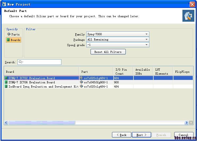Click the Vivado title bar icon
The height and width of the screenshot is (141, 197).
click(4, 4)
